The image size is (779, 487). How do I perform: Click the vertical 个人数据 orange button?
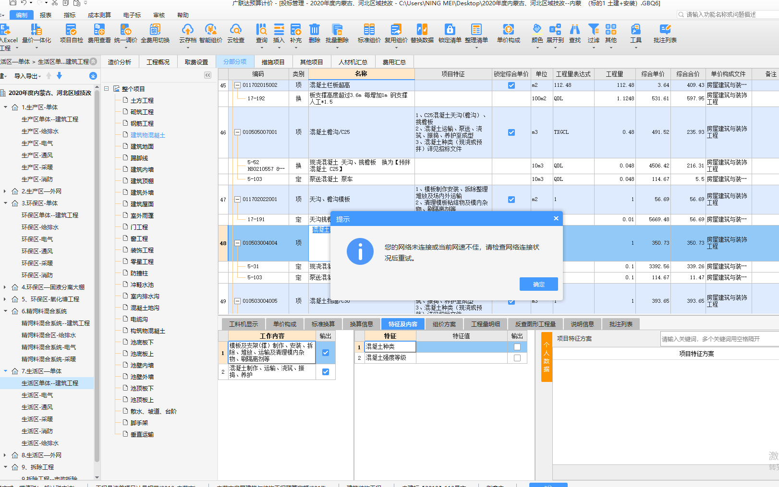pos(547,357)
